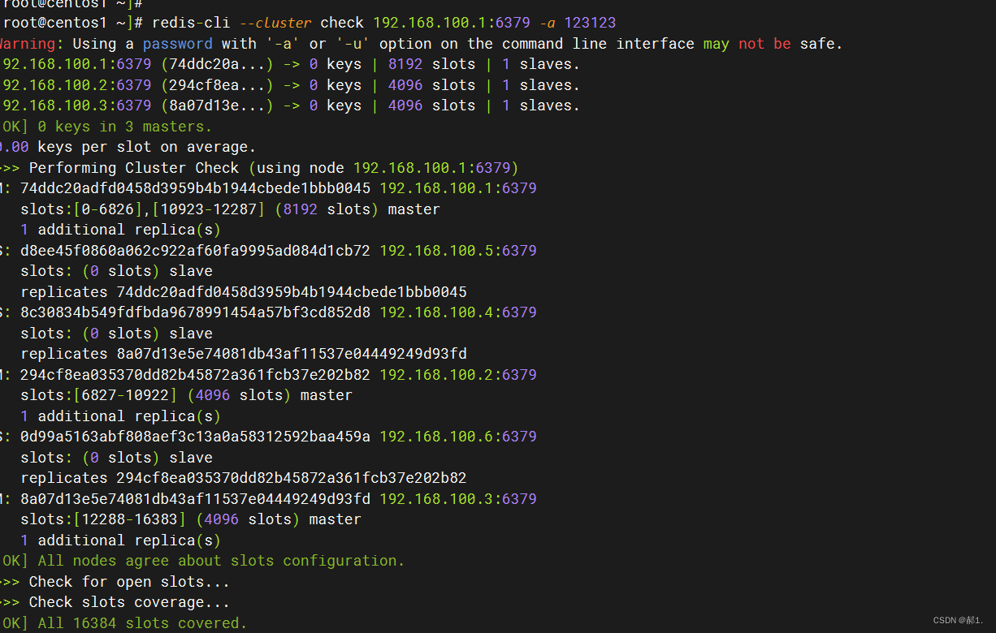
Task: Click address 192.168.100.5:6379
Action: (458, 251)
